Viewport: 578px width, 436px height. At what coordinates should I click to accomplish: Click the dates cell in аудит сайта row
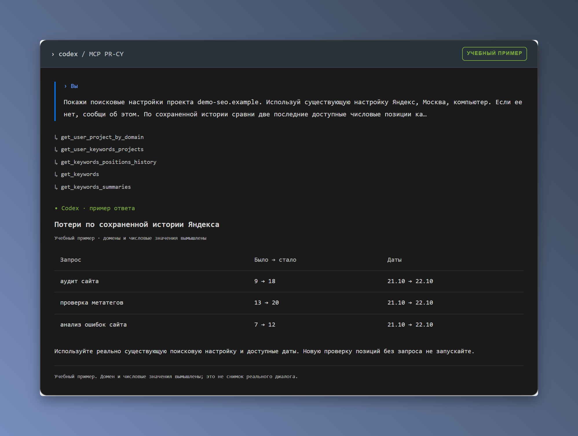pyautogui.click(x=410, y=281)
